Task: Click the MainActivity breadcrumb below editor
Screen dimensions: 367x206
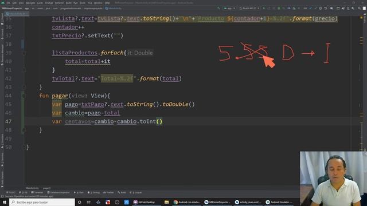Action: click(x=32, y=188)
